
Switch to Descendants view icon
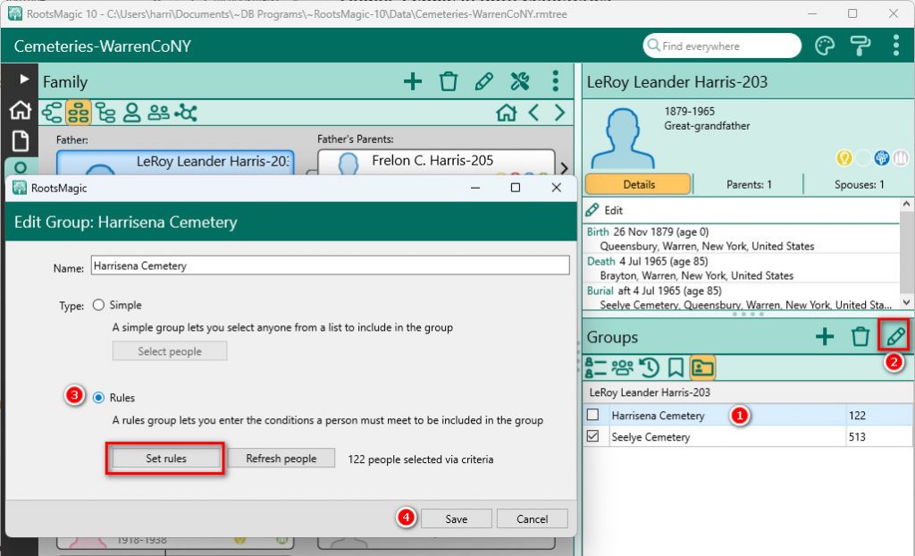(105, 112)
